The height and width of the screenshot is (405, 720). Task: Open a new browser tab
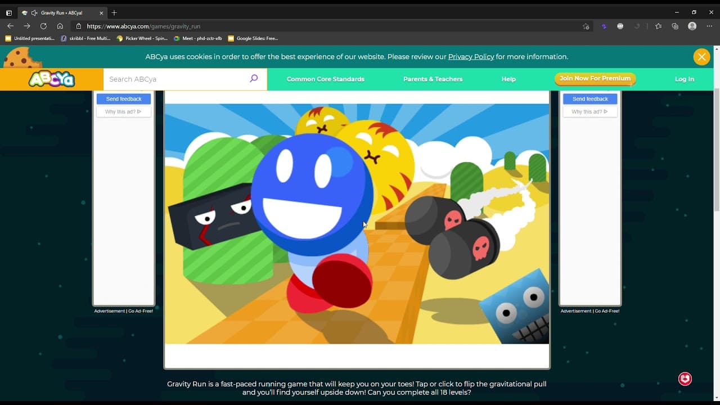click(114, 12)
